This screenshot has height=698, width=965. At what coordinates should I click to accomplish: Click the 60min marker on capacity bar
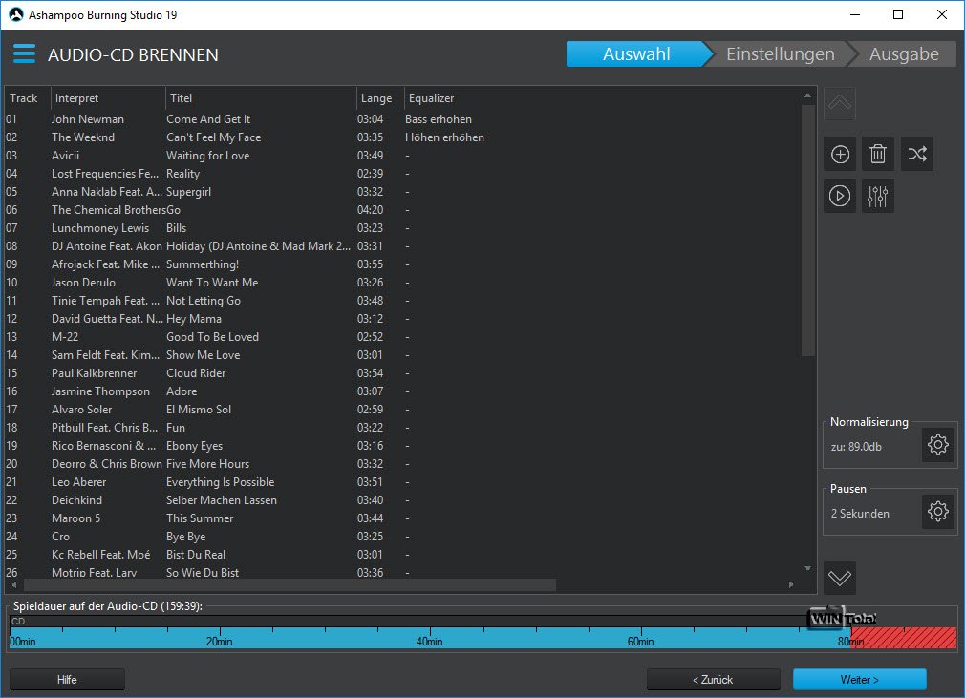coord(640,642)
